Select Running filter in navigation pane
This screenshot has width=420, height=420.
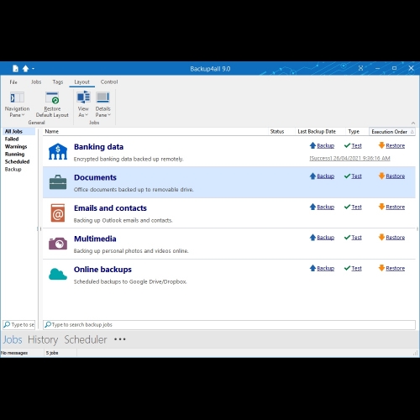(14, 154)
